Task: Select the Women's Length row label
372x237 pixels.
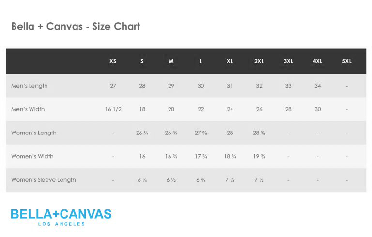Action: click(34, 133)
